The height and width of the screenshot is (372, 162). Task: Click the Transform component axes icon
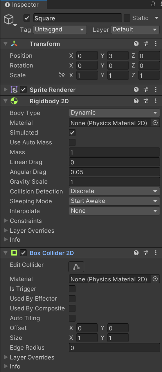14,44
